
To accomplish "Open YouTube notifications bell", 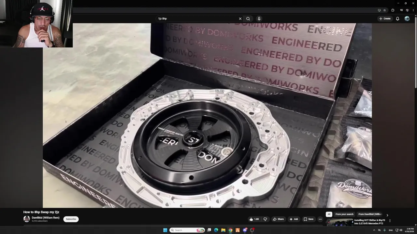I will [397, 19].
